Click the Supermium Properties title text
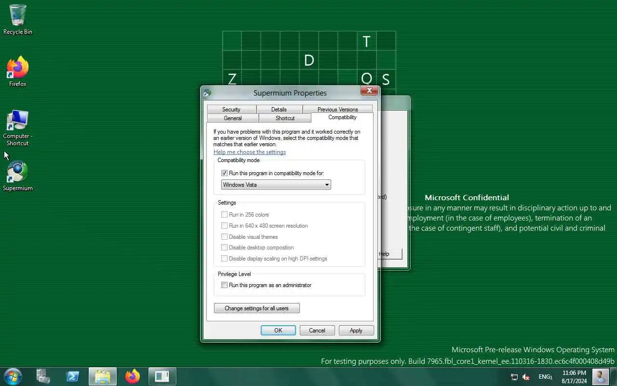The width and height of the screenshot is (617, 386). coord(290,93)
